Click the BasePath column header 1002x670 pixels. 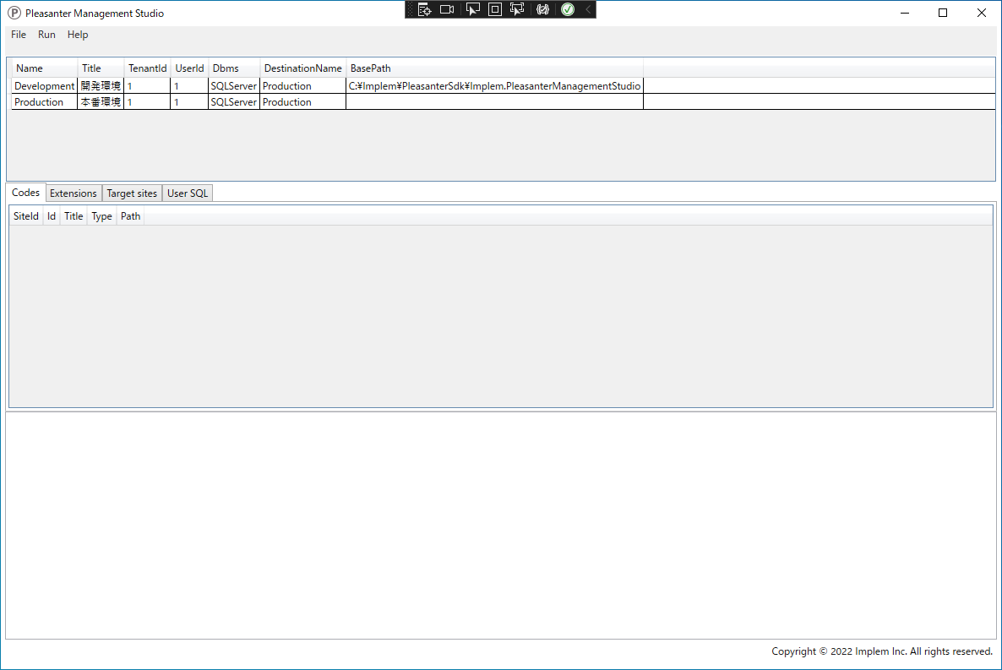(x=494, y=68)
